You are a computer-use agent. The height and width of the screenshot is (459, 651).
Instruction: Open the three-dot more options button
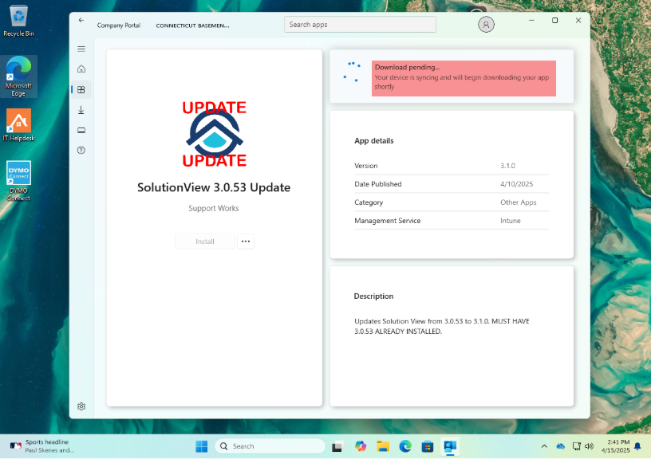tap(246, 241)
